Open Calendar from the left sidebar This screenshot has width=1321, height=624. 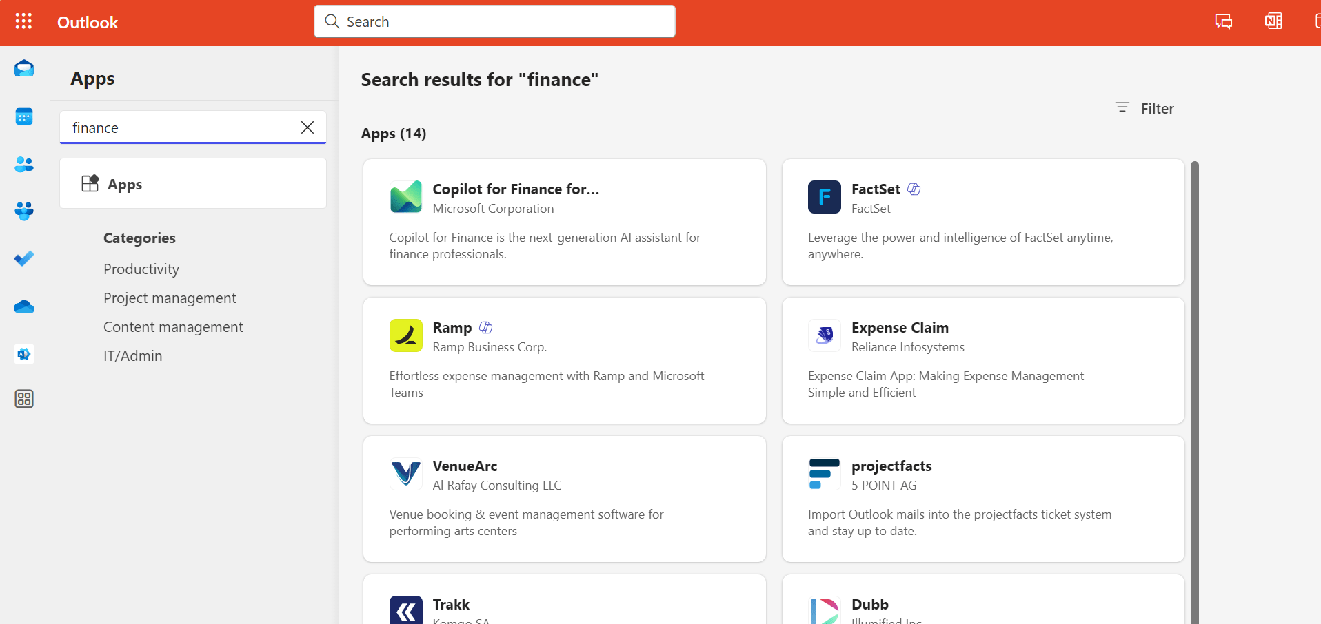[24, 116]
